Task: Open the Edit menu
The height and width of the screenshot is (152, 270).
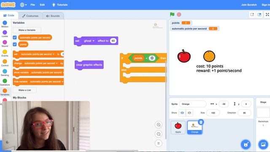Action: [x=42, y=5]
